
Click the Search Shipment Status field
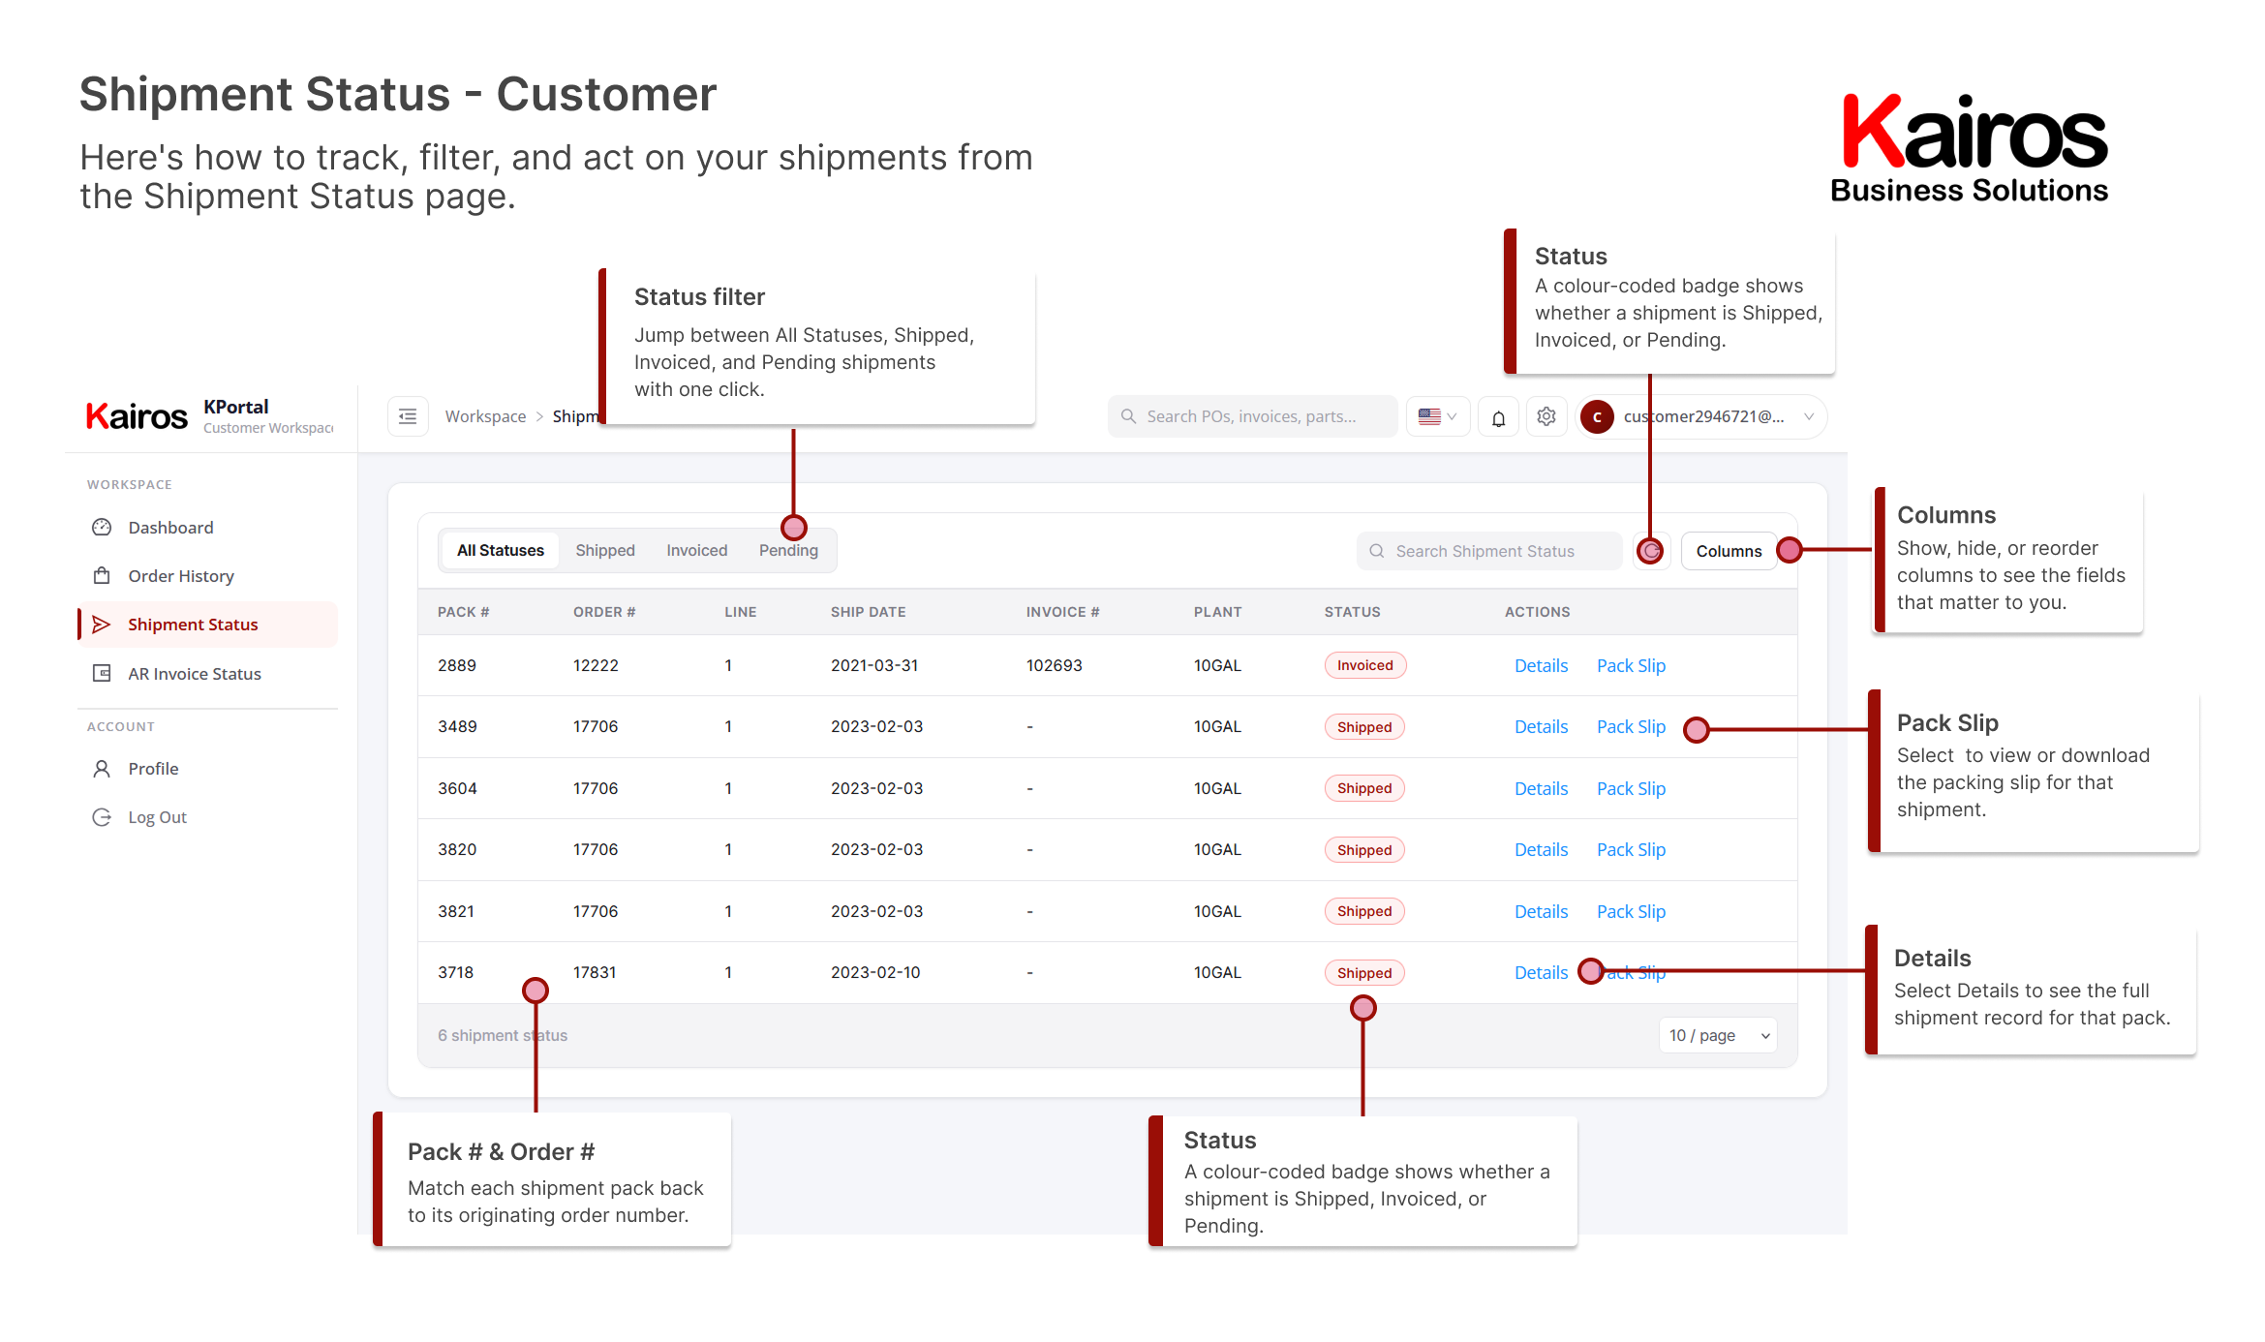tap(1489, 552)
